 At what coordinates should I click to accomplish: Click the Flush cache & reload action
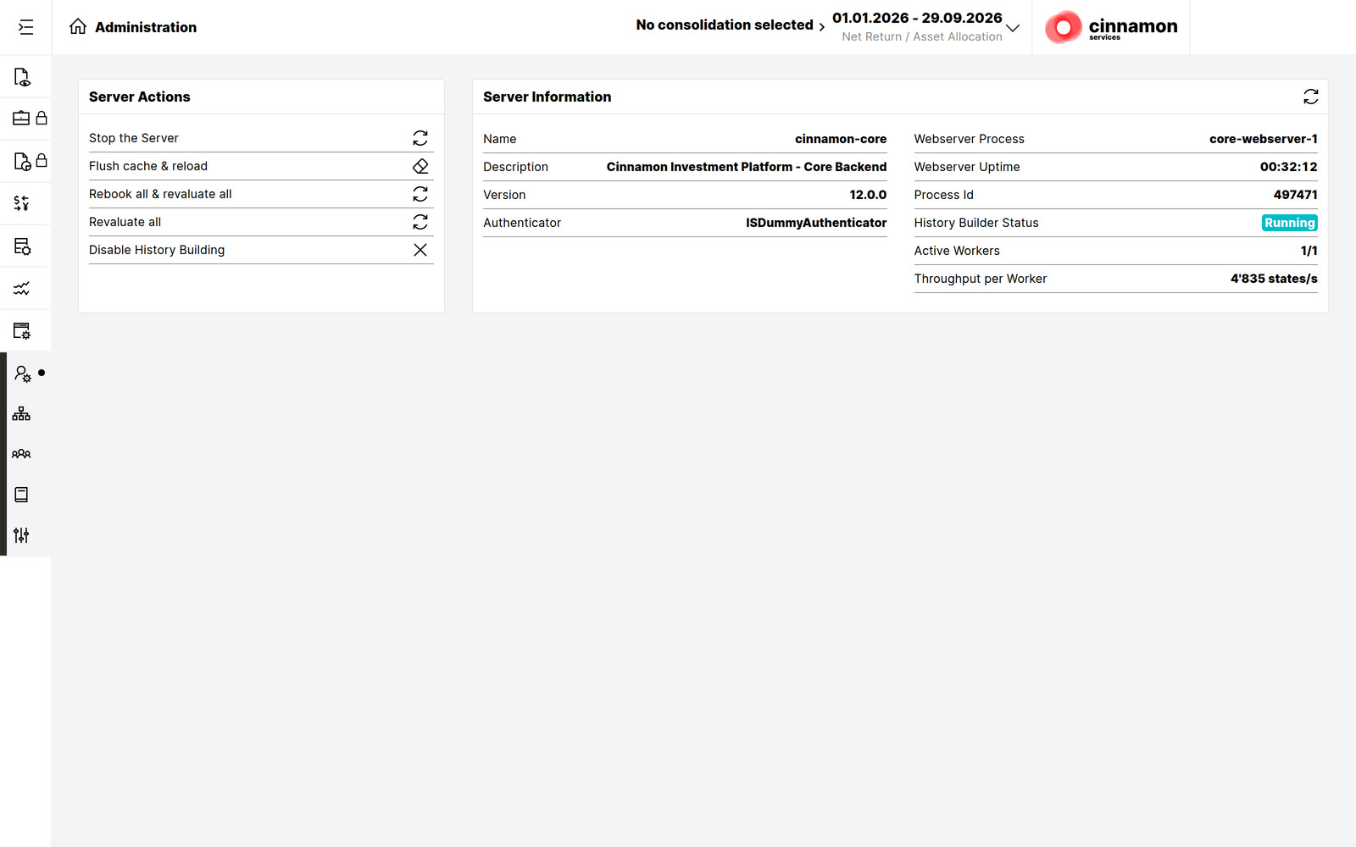[148, 166]
